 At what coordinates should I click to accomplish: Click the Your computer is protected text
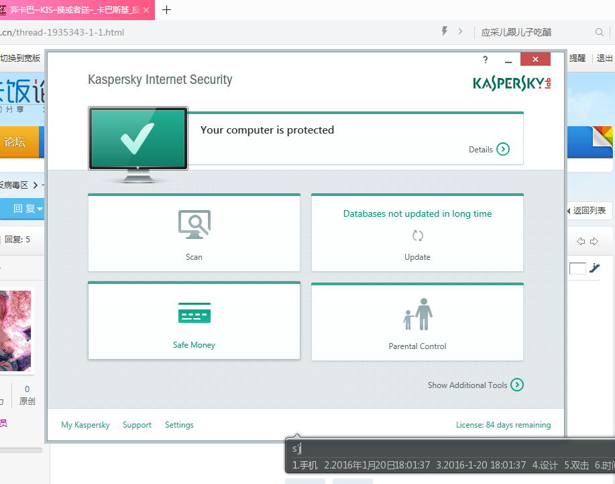267,130
